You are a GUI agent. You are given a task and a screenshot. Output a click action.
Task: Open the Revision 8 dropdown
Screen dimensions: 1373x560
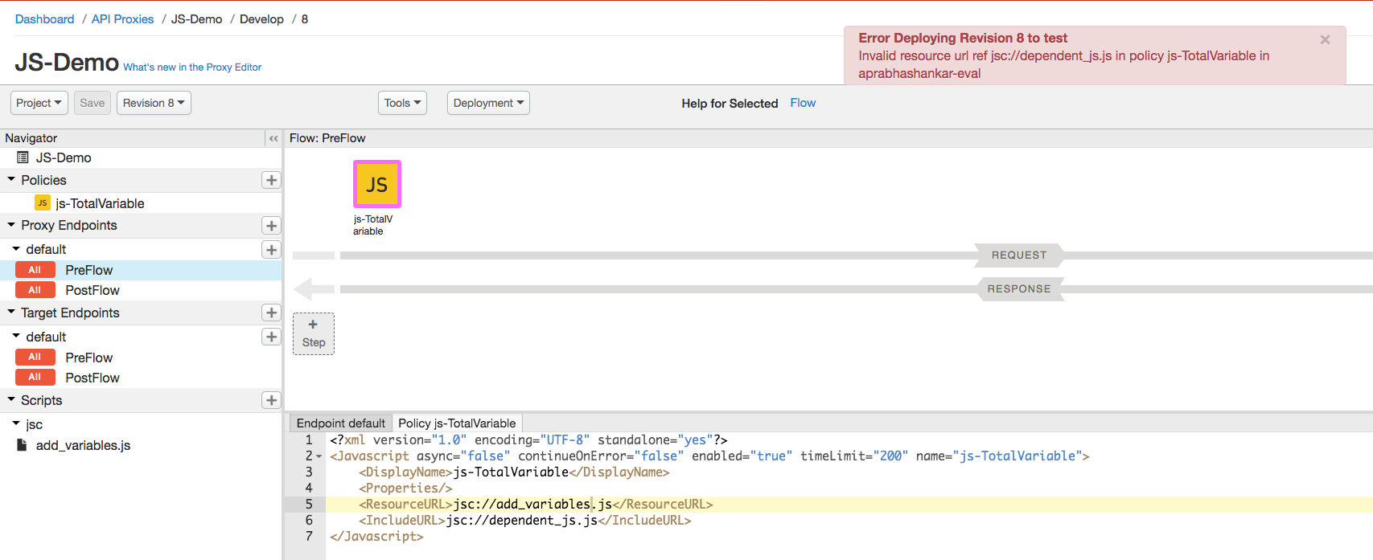click(x=154, y=103)
